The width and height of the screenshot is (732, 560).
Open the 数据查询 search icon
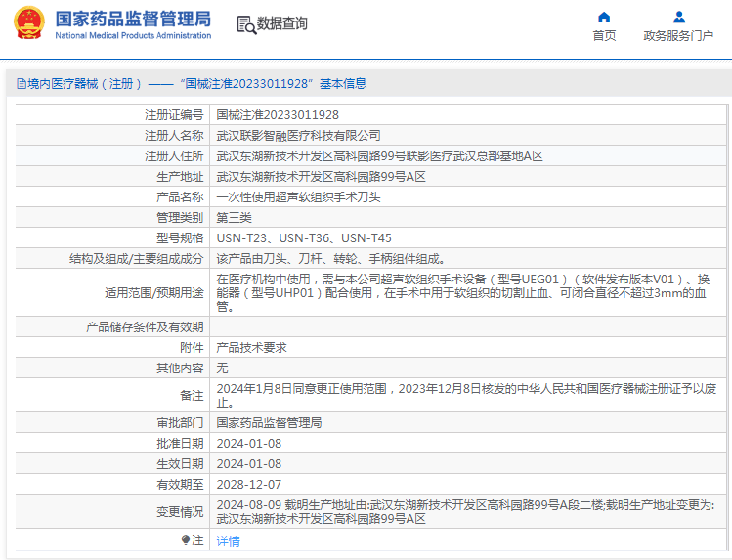[246, 24]
